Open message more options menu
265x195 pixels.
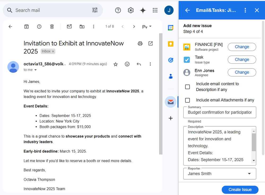click(150, 64)
